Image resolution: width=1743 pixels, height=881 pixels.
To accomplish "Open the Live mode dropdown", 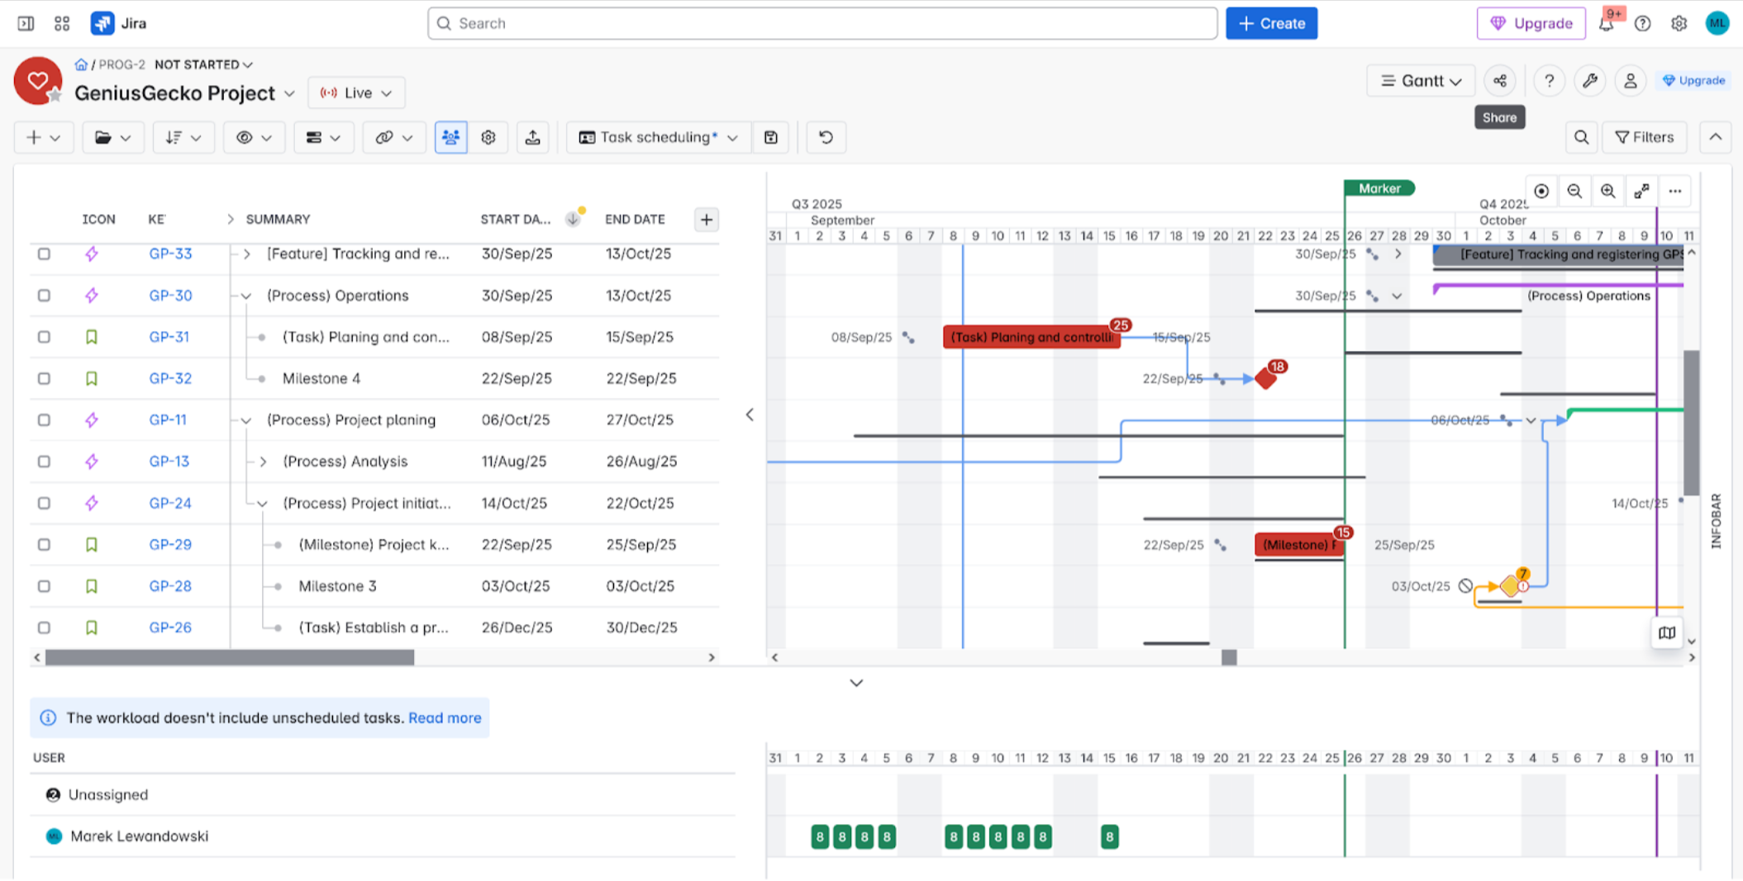I will pos(356,92).
